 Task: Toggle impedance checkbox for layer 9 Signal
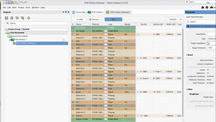(x=138, y=92)
